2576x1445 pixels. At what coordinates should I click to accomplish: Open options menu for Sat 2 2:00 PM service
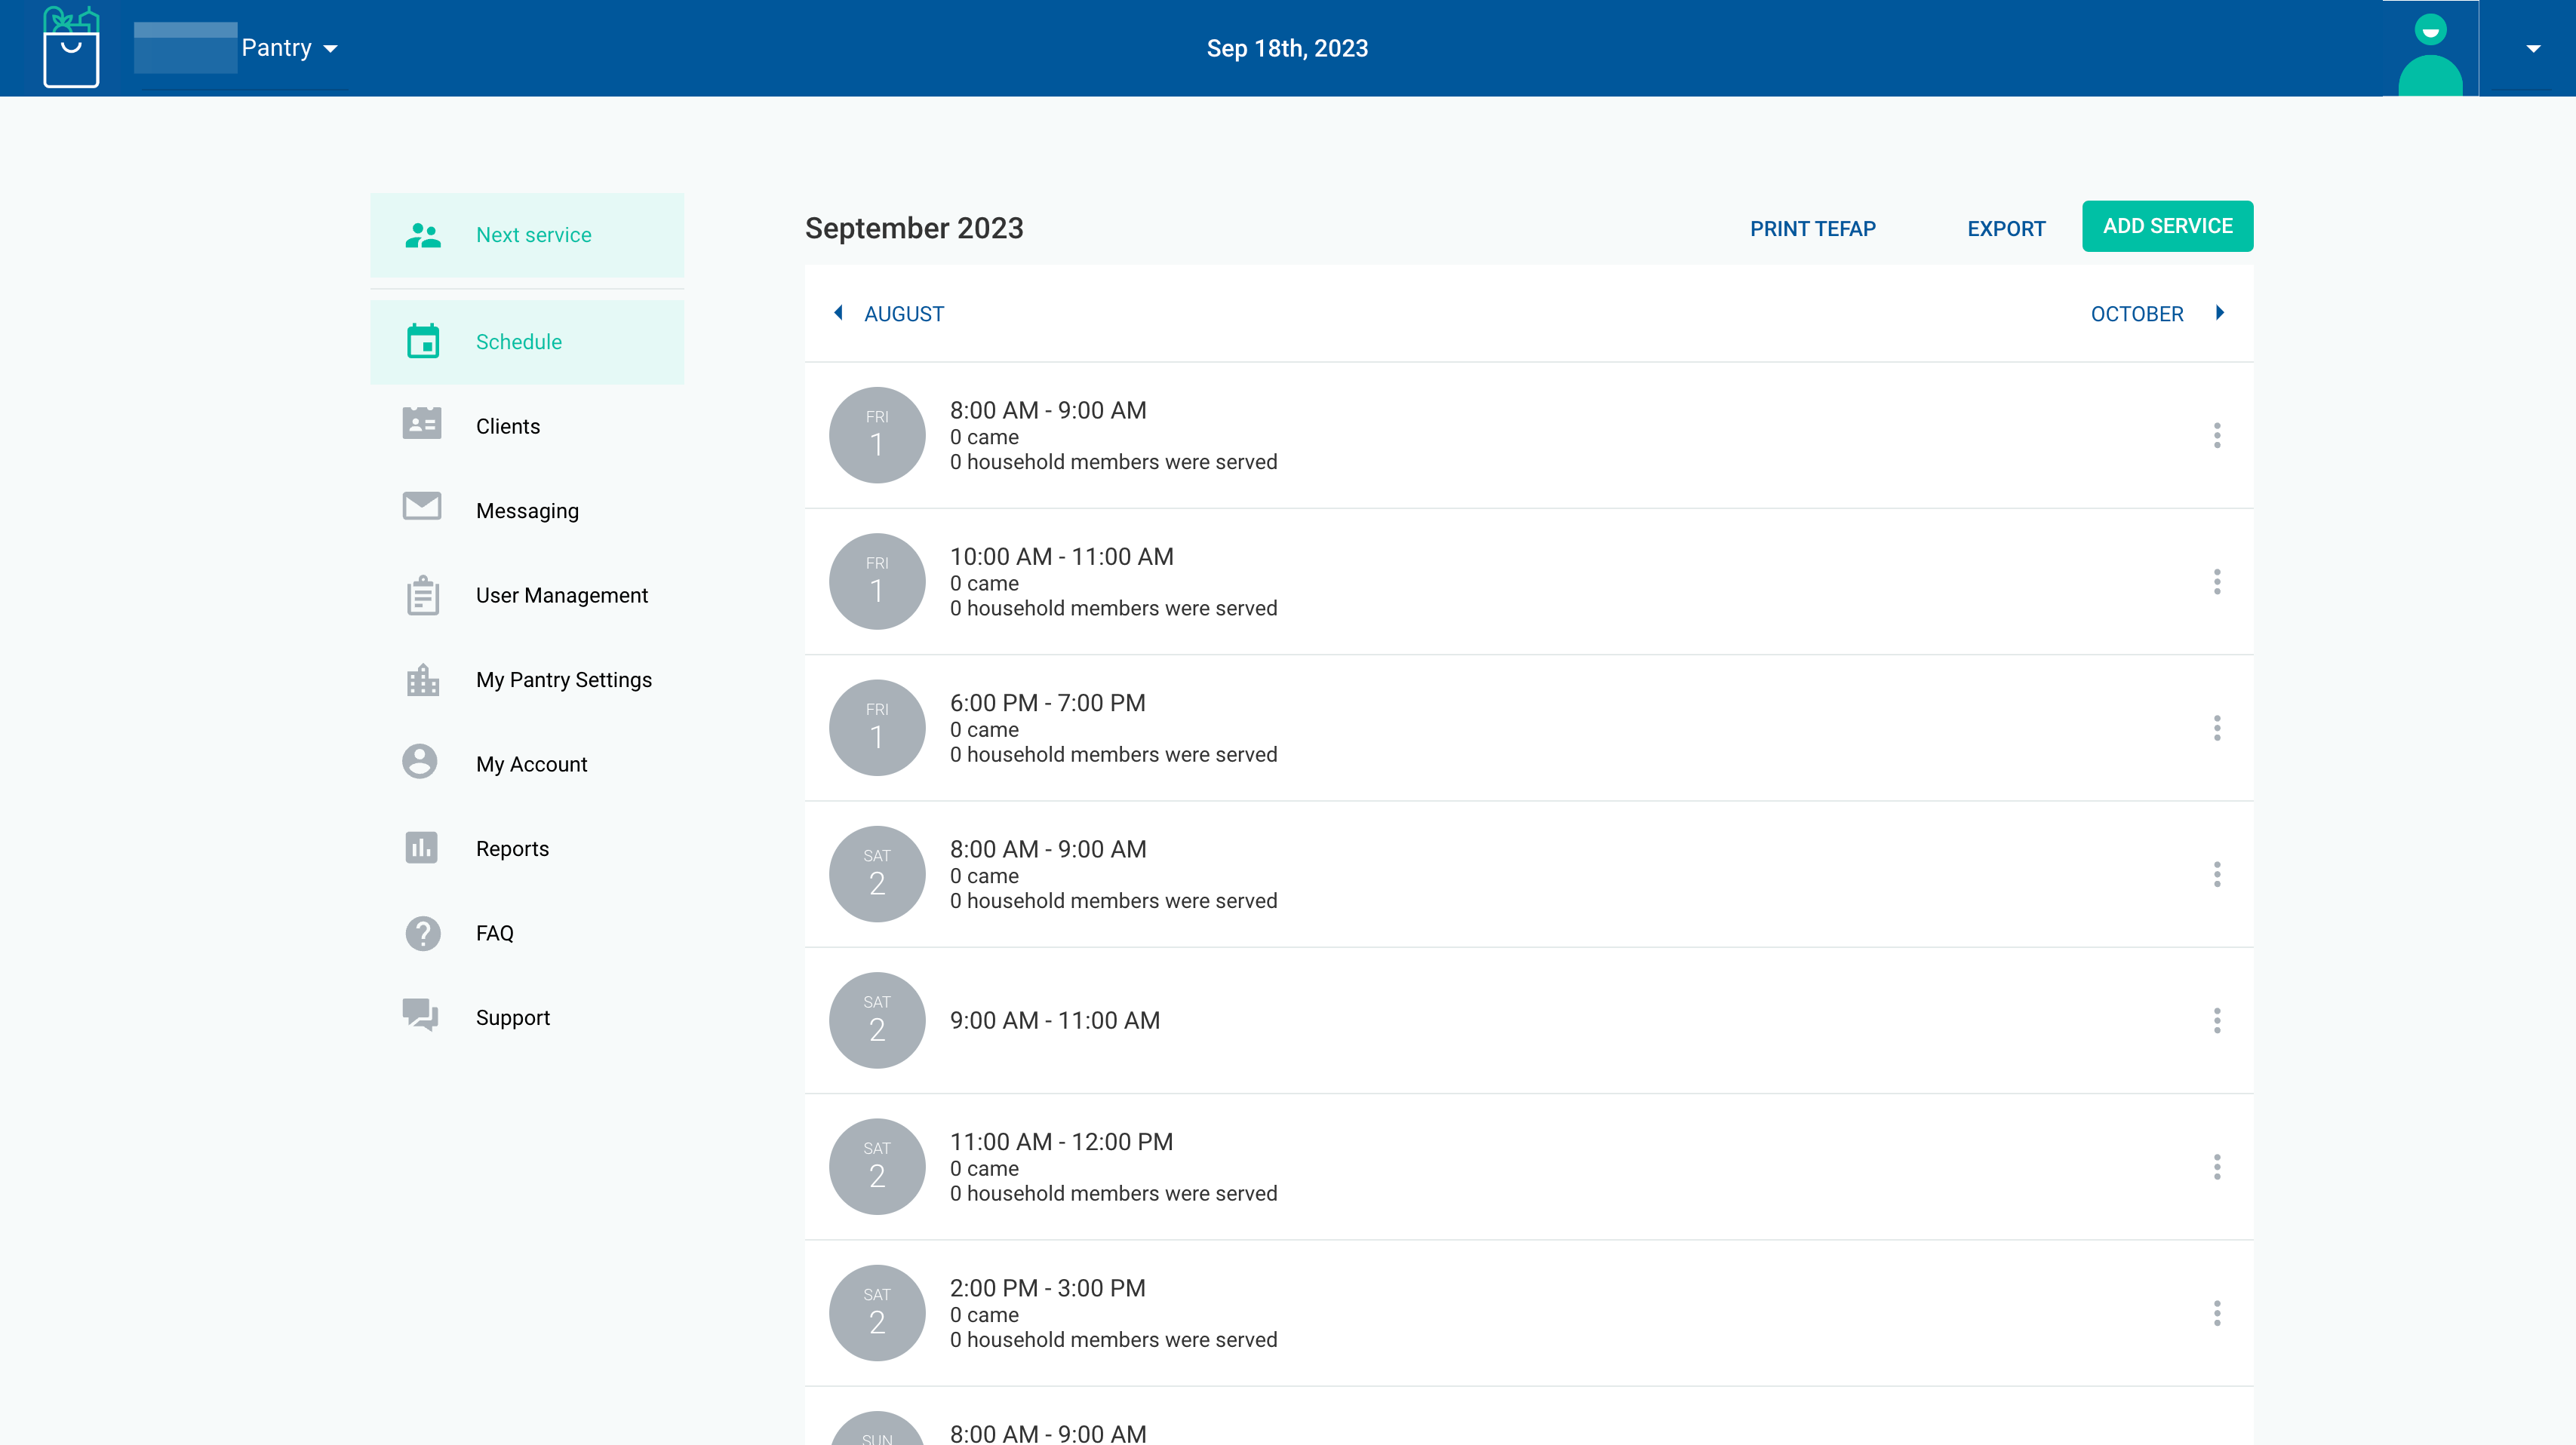[2217, 1313]
